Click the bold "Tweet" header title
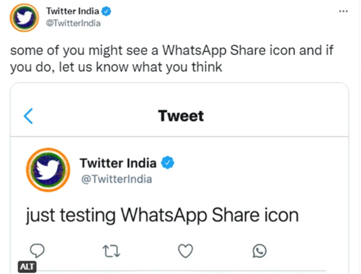 tap(180, 115)
